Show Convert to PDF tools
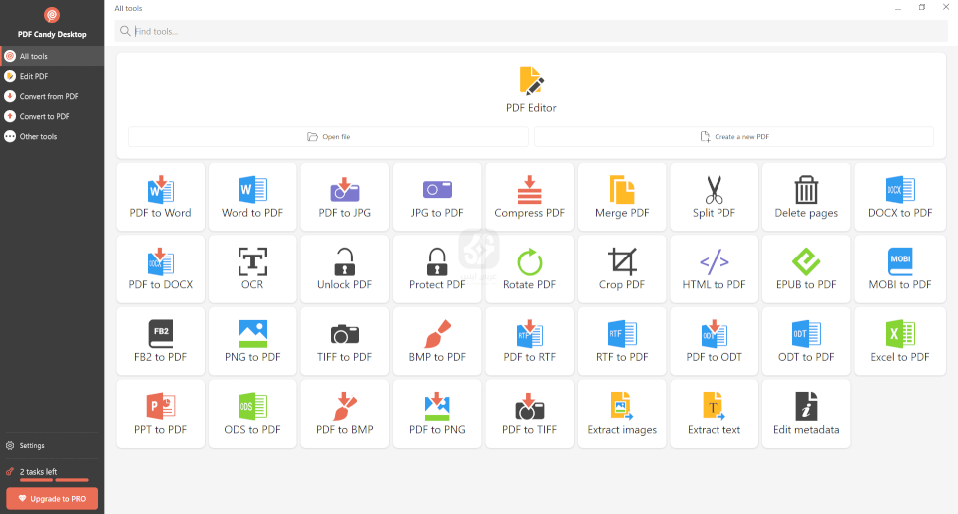 pyautogui.click(x=52, y=116)
